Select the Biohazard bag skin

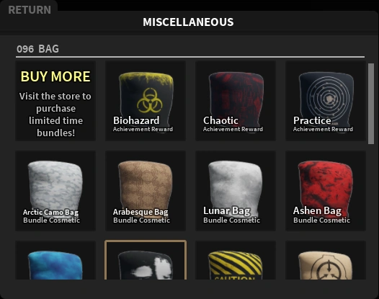[146, 101]
